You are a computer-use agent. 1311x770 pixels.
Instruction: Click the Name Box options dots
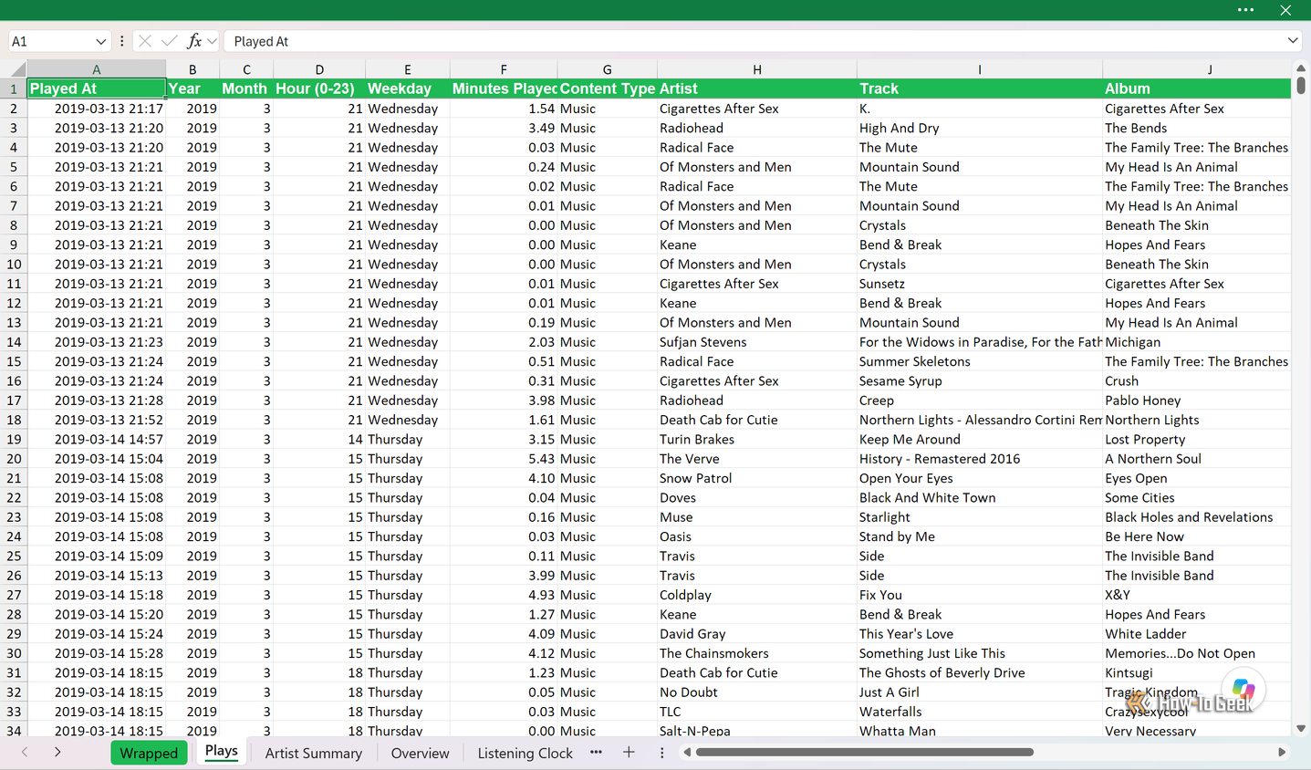(121, 41)
